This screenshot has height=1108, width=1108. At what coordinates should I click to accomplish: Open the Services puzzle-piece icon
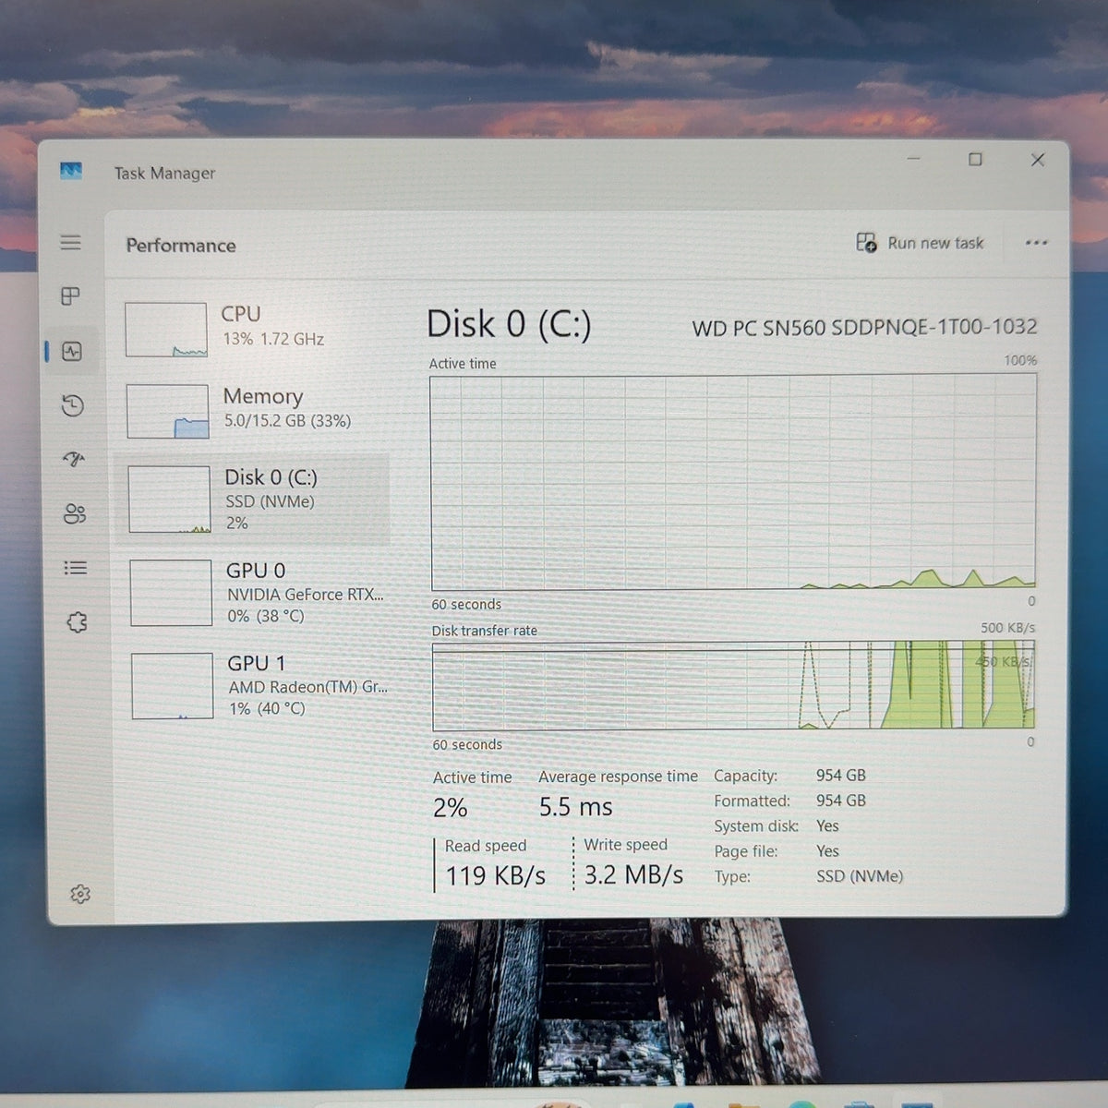[x=77, y=622]
